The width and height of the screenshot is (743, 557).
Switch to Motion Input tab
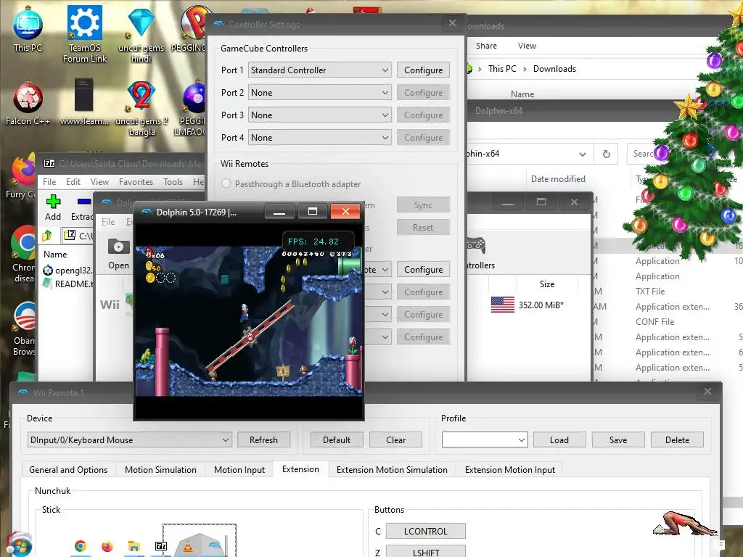click(x=239, y=470)
